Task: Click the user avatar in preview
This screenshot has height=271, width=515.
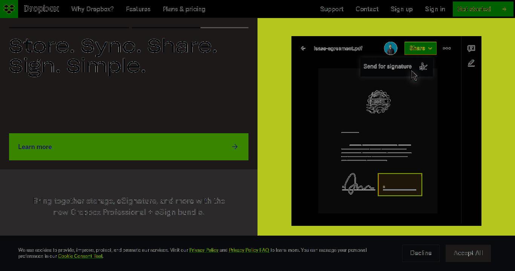Action: (x=391, y=48)
